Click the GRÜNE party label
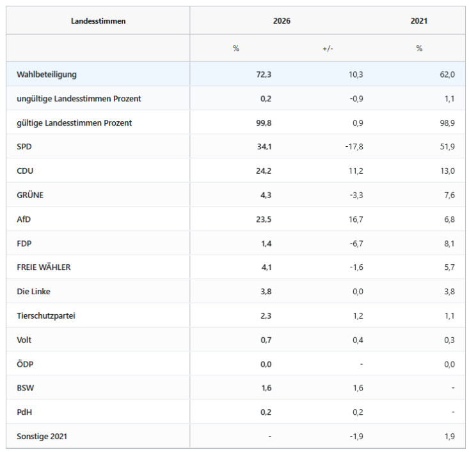This screenshot has height=452, width=469. [30, 195]
